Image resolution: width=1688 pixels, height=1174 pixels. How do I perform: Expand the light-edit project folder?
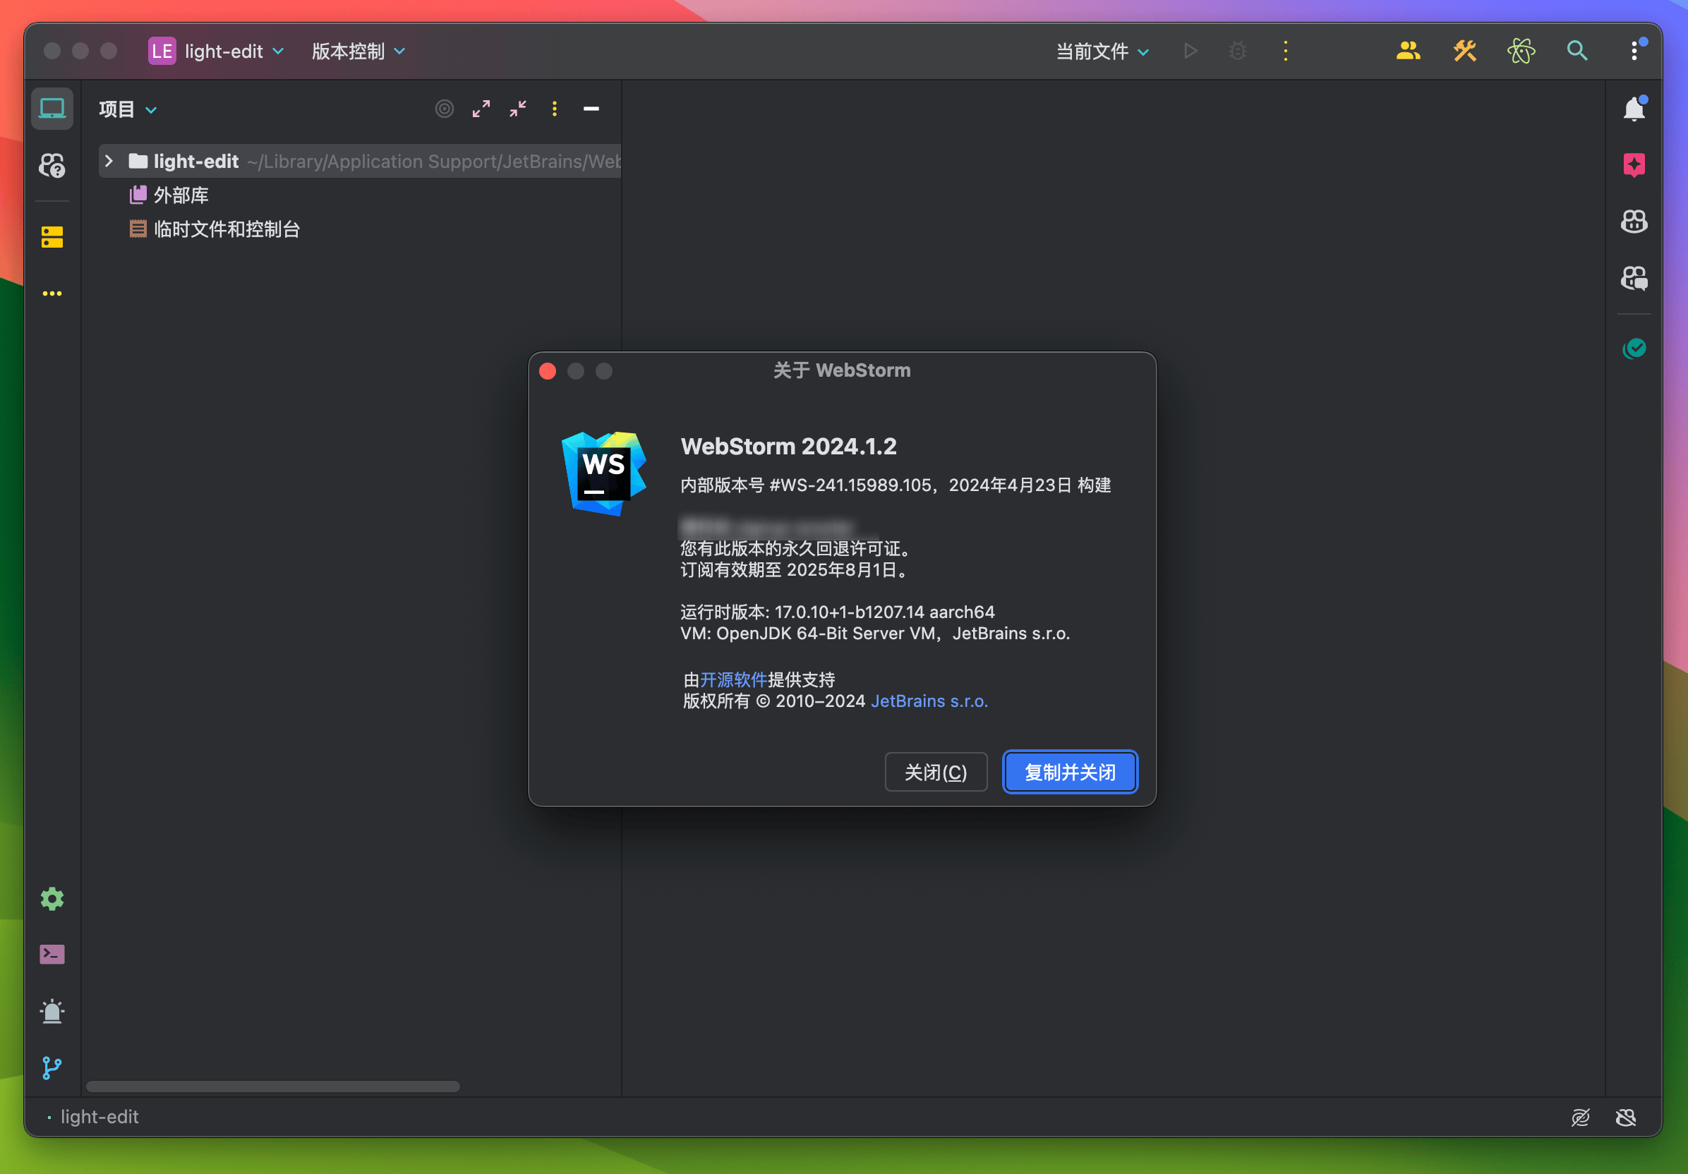point(108,161)
